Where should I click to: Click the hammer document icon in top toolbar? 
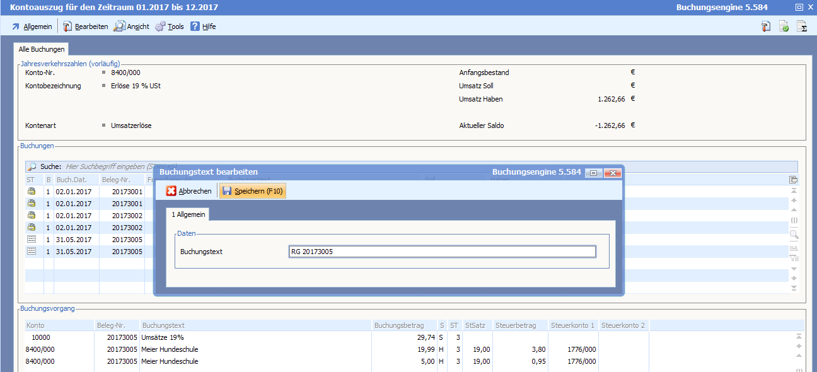766,26
